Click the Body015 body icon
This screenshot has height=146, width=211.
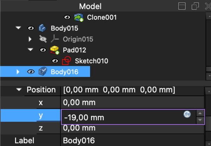point(42,28)
